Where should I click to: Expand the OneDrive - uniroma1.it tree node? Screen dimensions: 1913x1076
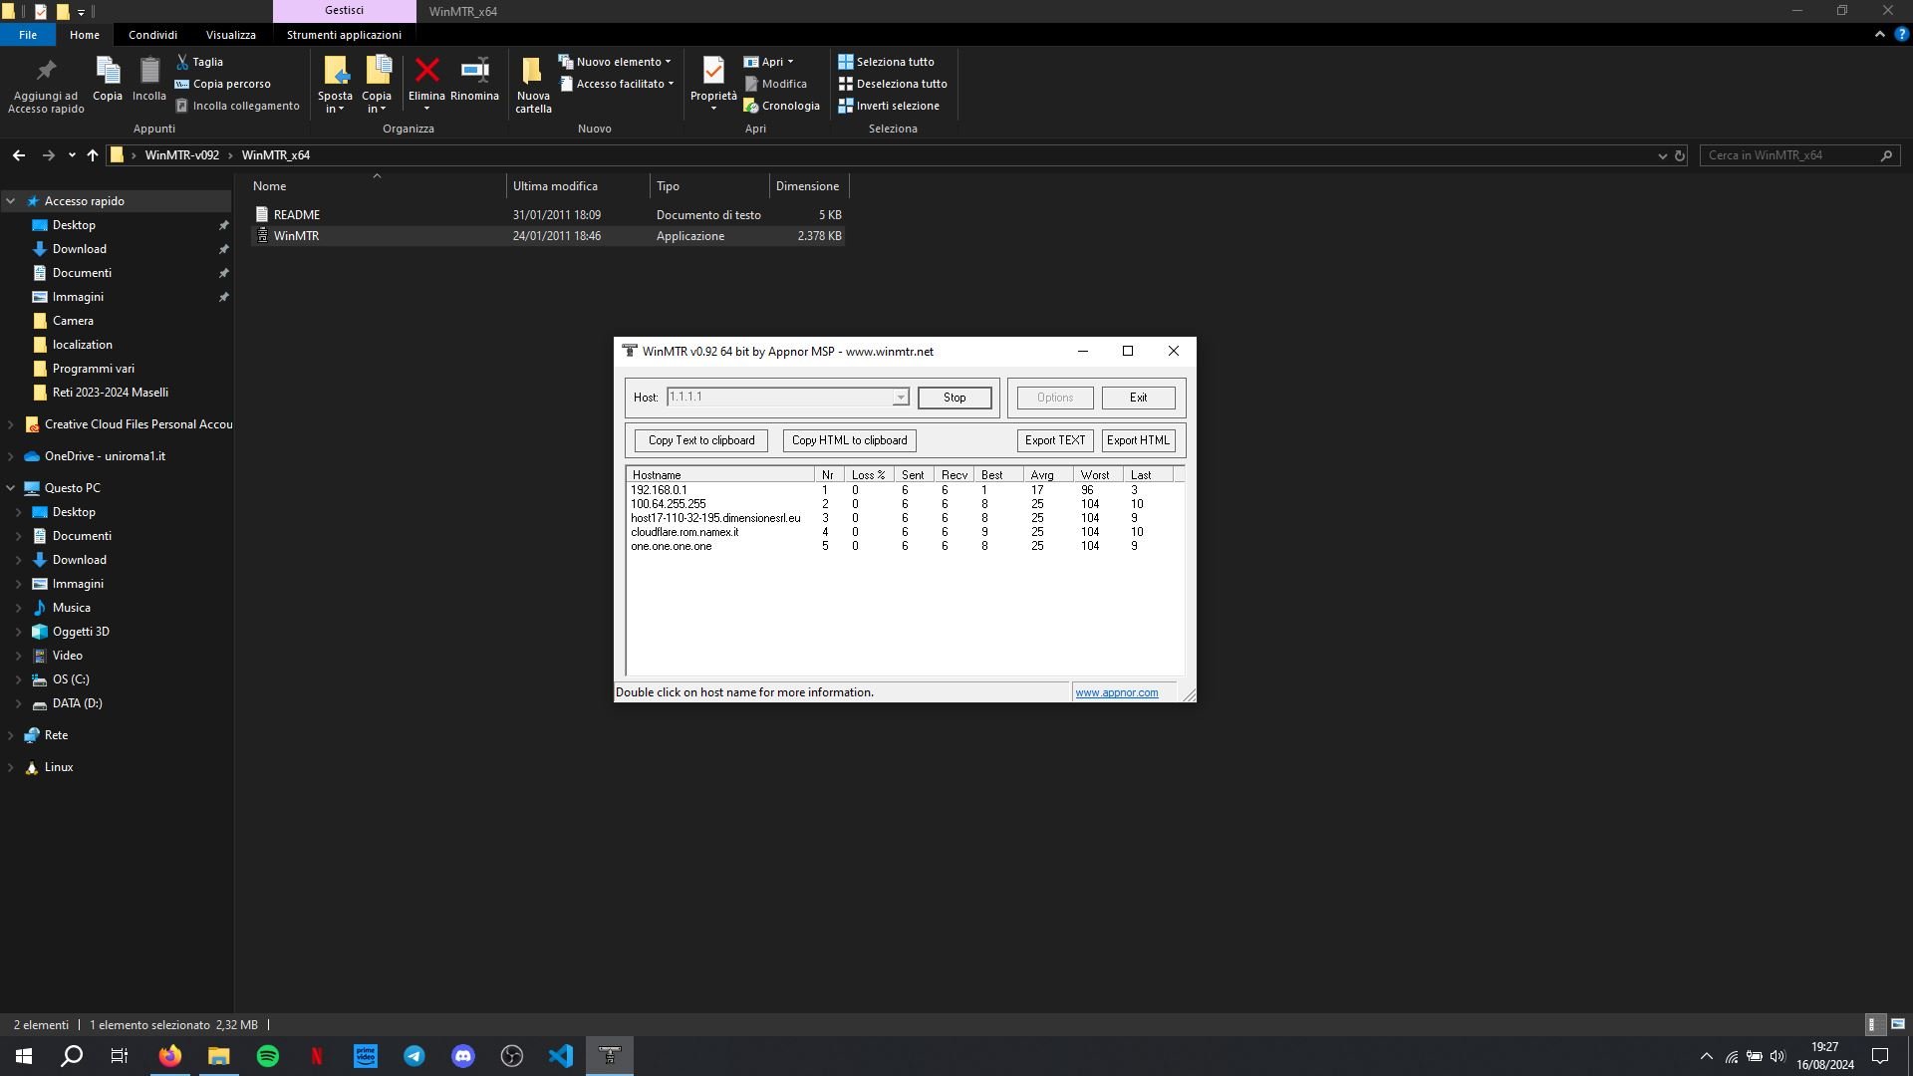click(11, 456)
